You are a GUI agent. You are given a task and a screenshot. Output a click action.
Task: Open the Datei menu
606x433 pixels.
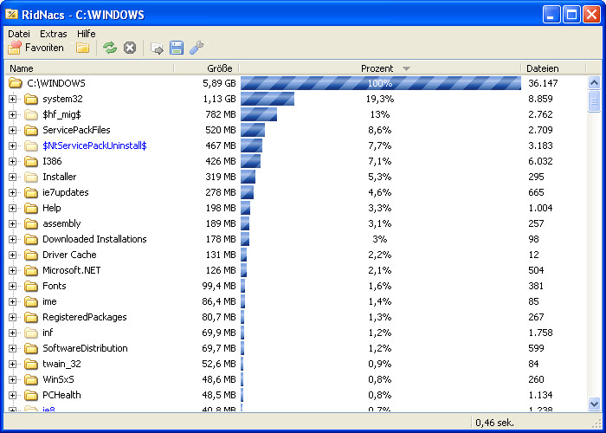click(19, 34)
